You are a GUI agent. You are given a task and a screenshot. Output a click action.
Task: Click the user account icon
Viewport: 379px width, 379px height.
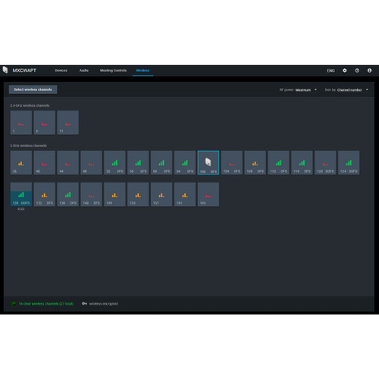point(369,70)
